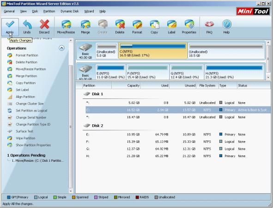
Task: Click Change Partition Type ID operation
Action: (33, 124)
